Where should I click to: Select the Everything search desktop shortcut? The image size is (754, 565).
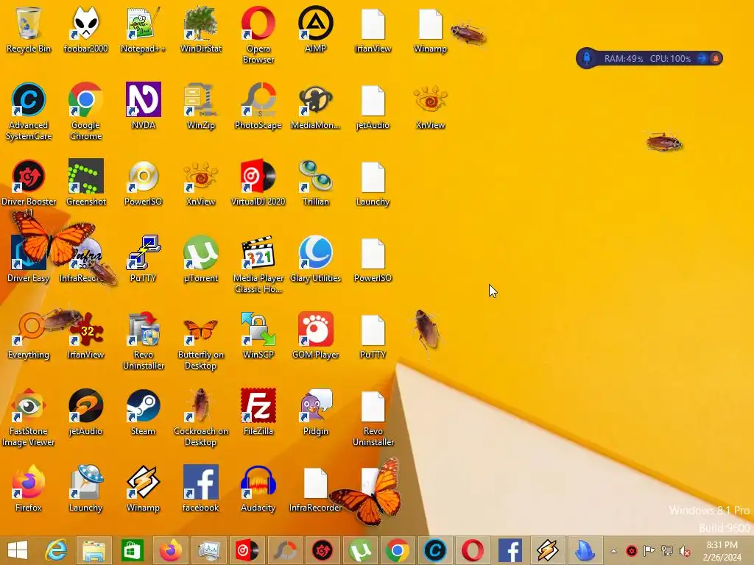click(x=29, y=335)
